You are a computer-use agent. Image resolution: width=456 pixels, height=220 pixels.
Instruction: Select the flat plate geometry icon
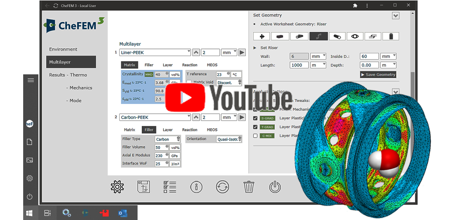click(x=280, y=36)
